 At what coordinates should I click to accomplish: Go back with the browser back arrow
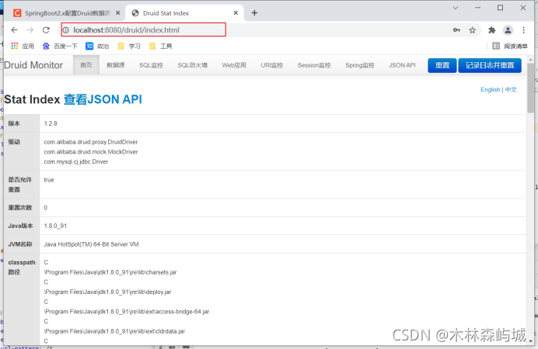pos(14,30)
